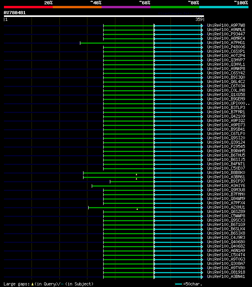Select UniRef100_O81918 label
The width and height of the screenshot is (252, 287).
point(226,272)
